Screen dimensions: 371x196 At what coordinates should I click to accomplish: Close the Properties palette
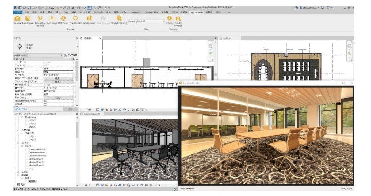(77, 38)
